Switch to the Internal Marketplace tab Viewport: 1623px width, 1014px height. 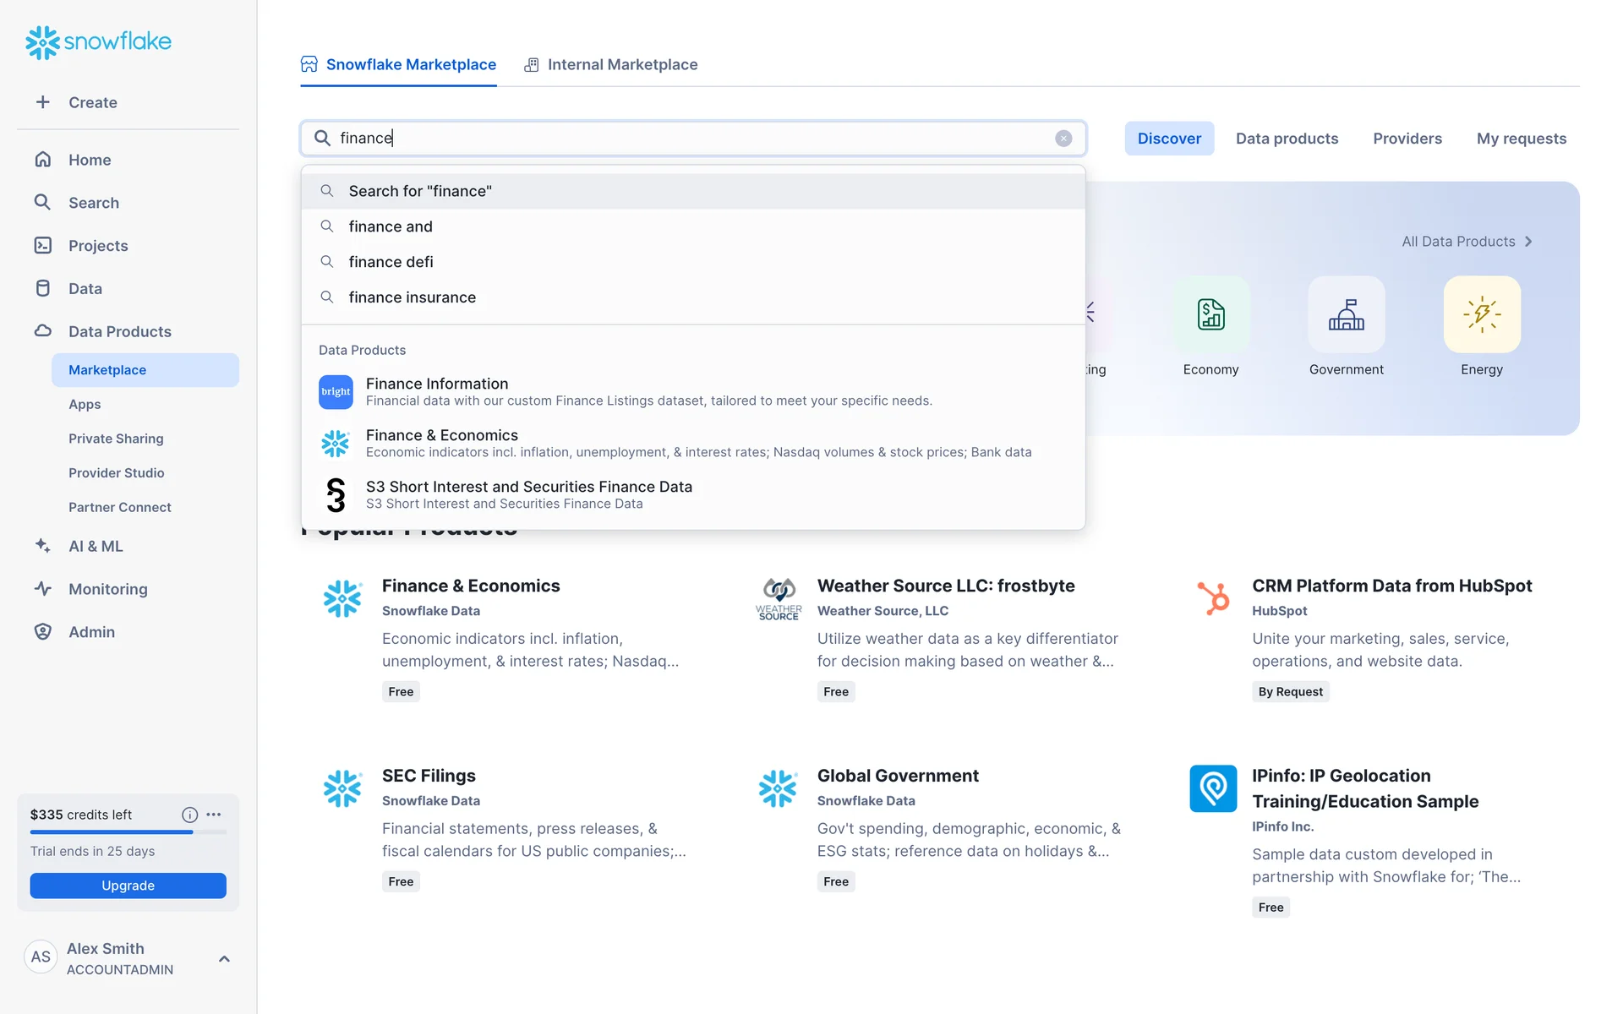611,65
